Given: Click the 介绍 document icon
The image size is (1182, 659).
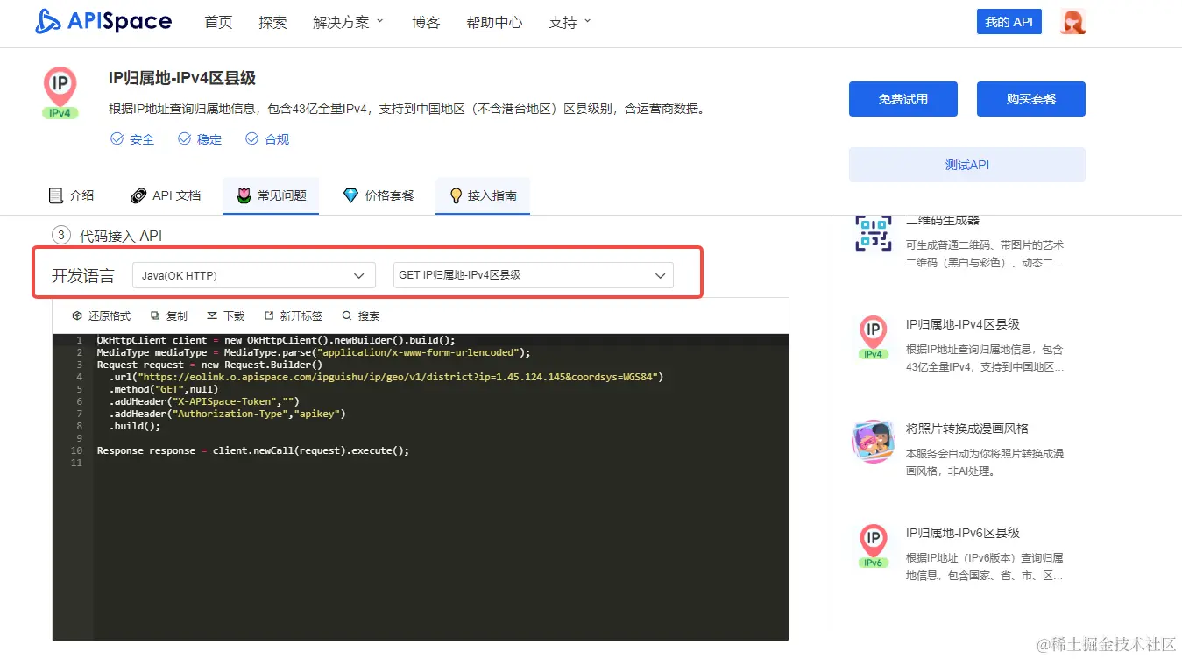Looking at the screenshot, I should [56, 195].
